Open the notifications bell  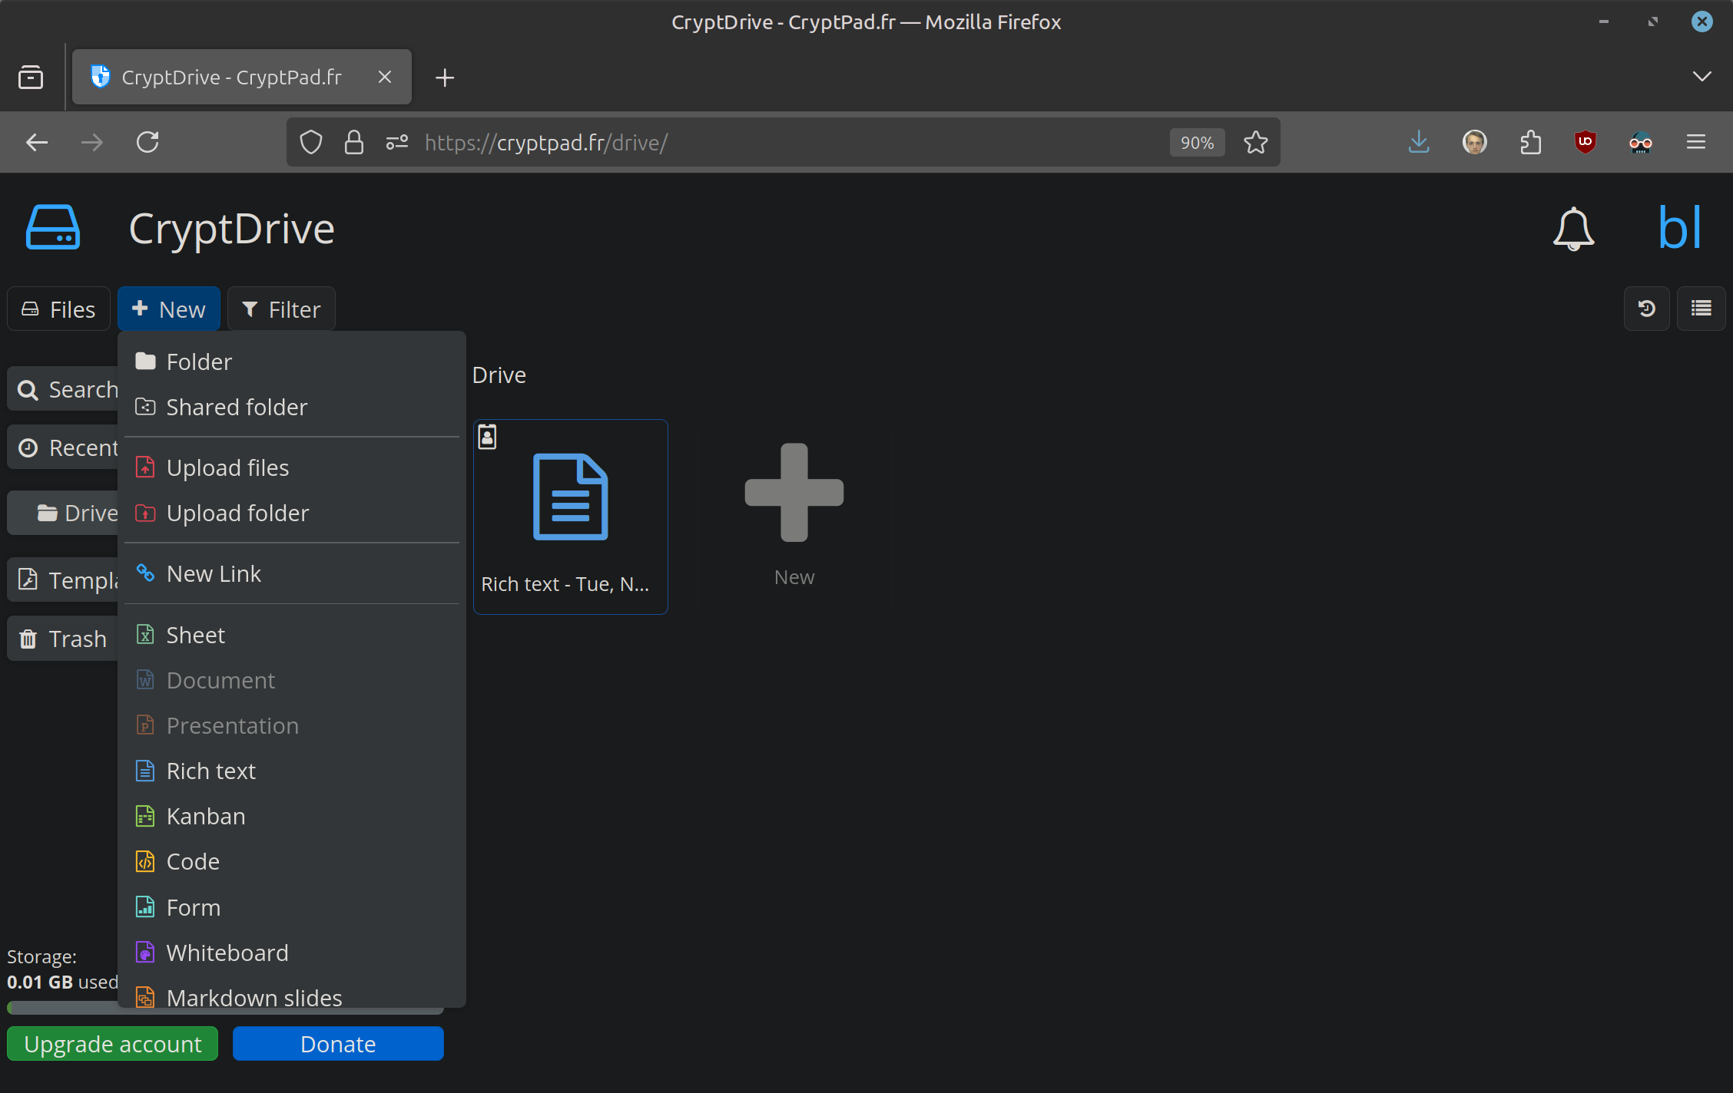coord(1572,229)
